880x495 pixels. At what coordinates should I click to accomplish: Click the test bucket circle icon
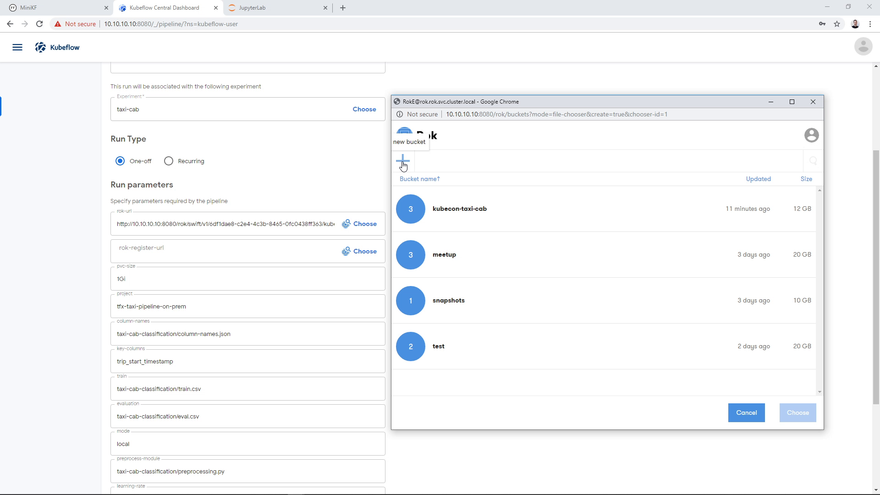[410, 346]
